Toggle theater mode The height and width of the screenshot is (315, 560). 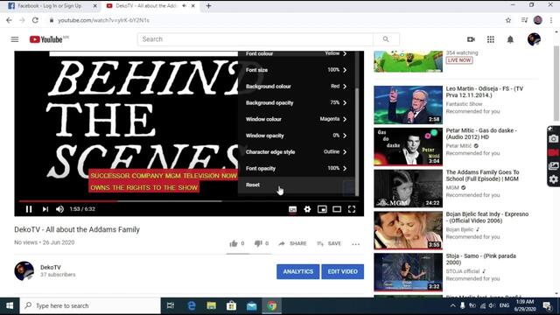click(x=337, y=209)
